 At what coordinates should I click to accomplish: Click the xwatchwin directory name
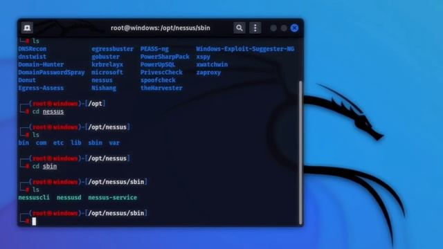point(212,64)
